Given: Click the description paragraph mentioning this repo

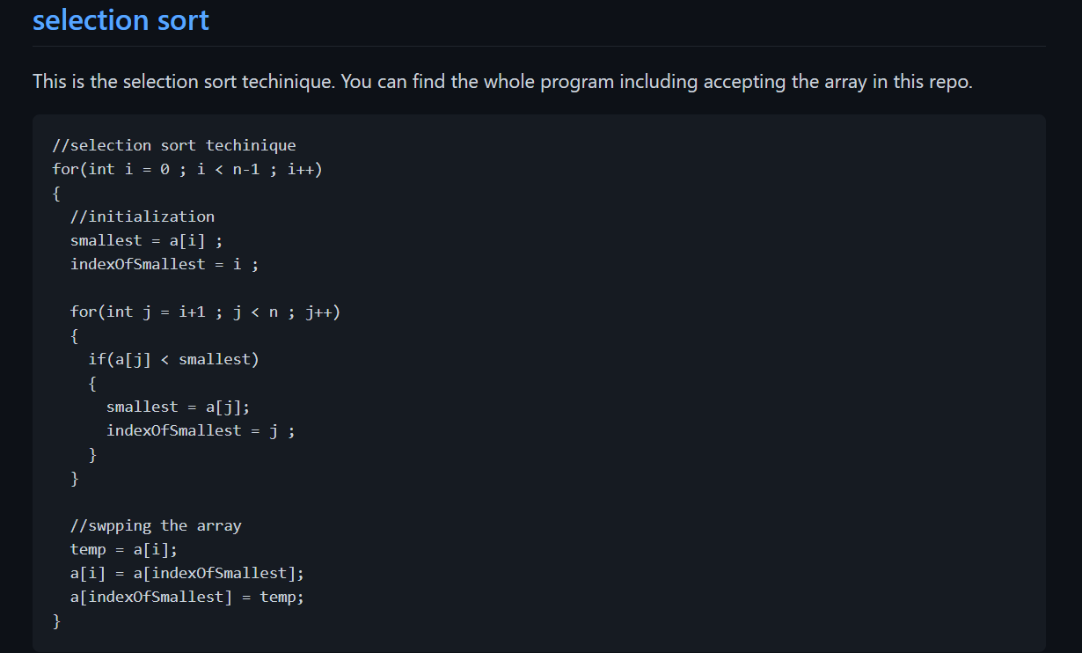Looking at the screenshot, I should (x=502, y=82).
